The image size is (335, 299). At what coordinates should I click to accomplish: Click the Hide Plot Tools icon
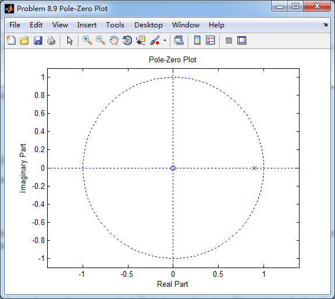pos(229,40)
